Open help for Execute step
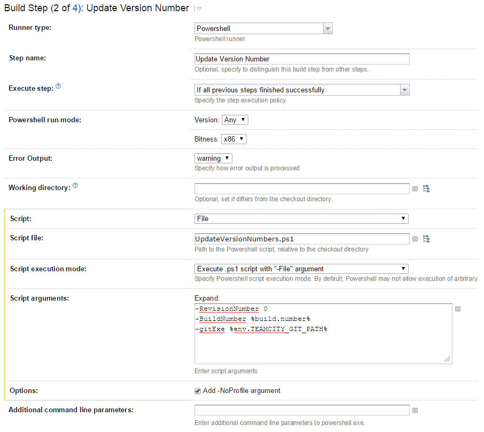Viewport: 484px width, 432px height. (58, 86)
